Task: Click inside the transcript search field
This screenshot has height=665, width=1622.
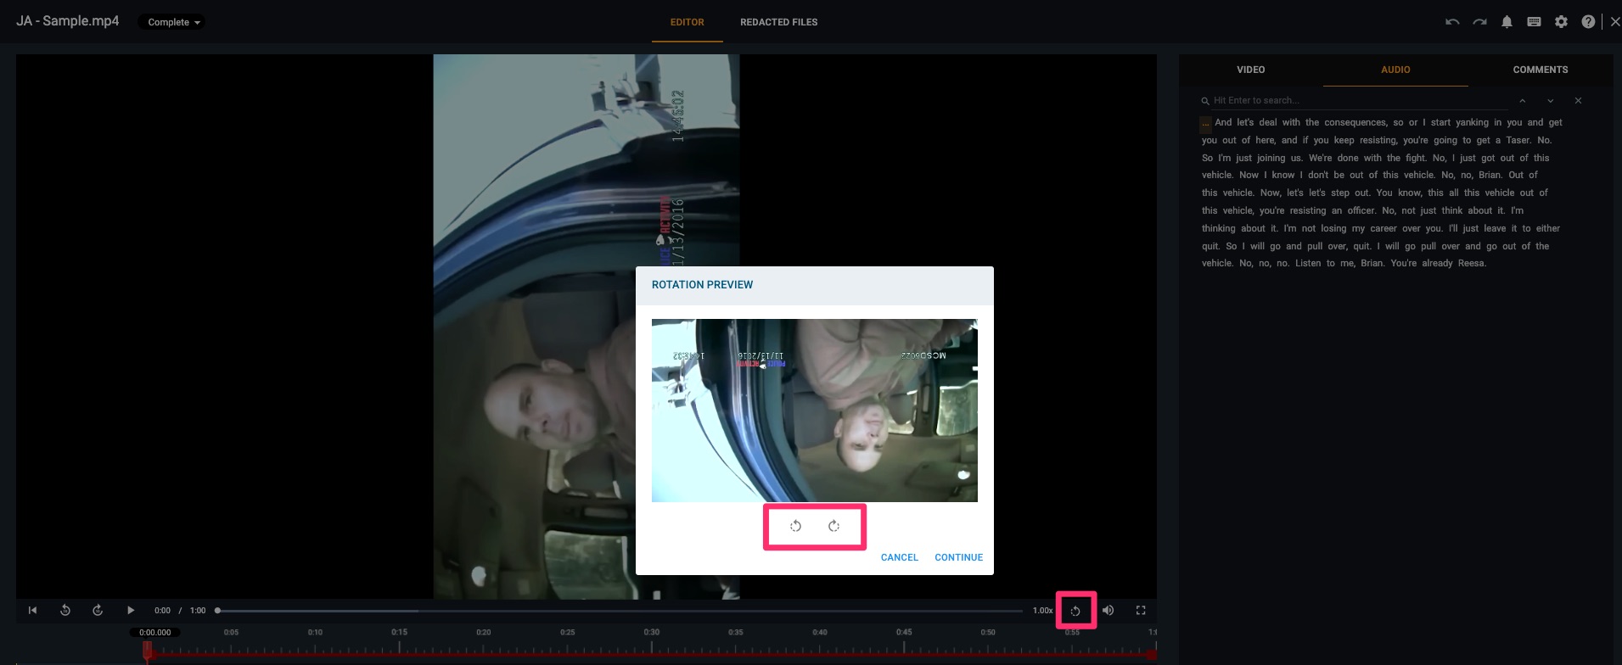Action: click(1358, 100)
